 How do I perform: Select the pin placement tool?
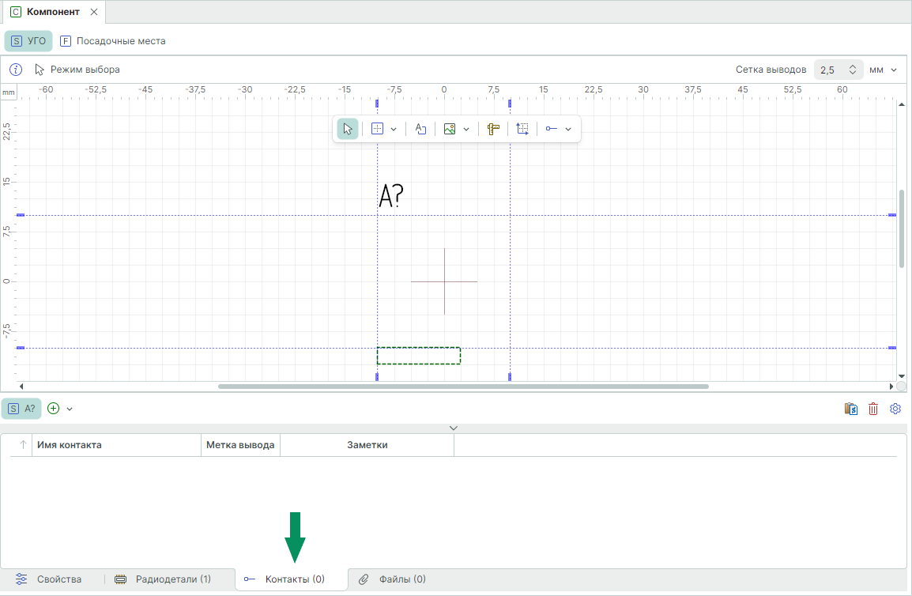pyautogui.click(x=552, y=129)
